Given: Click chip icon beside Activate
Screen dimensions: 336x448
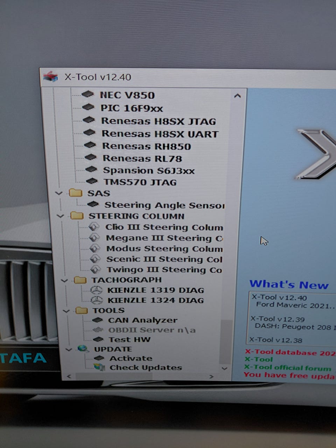Looking at the screenshot, I should point(99,358).
